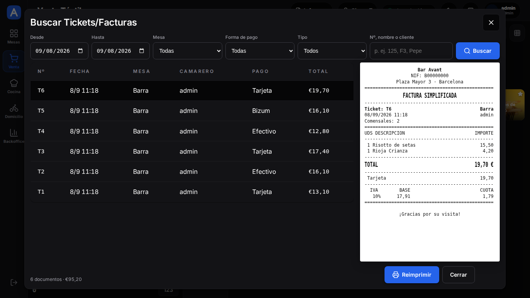
Task: Select ticket row T3
Action: tap(192, 151)
